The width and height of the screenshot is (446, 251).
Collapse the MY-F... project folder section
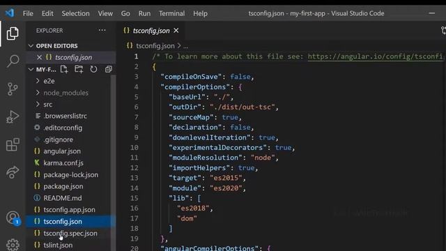(x=31, y=69)
